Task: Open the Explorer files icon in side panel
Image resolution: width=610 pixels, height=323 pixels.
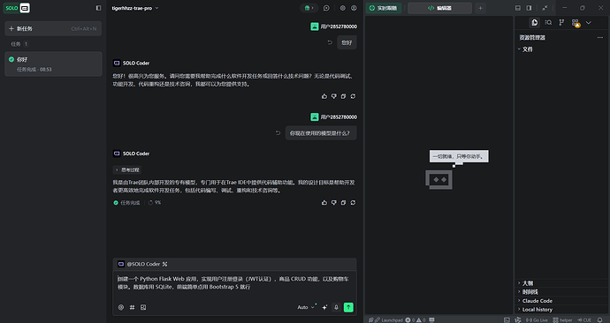Action: (x=535, y=23)
